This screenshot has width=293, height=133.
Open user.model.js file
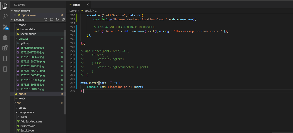point(28,34)
